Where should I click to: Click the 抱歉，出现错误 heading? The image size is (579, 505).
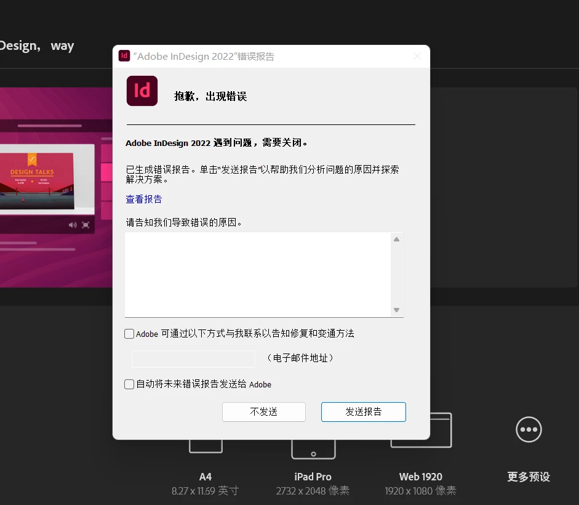(210, 97)
